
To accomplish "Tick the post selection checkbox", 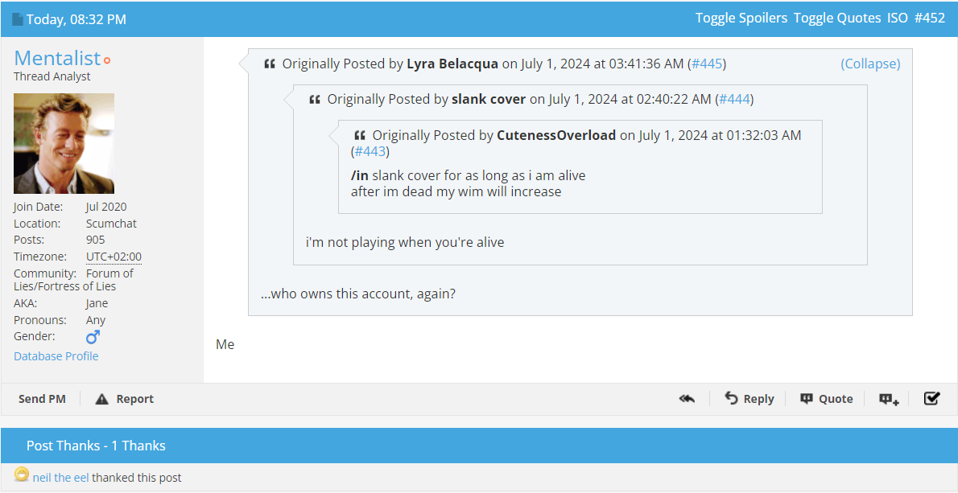I will pyautogui.click(x=931, y=398).
